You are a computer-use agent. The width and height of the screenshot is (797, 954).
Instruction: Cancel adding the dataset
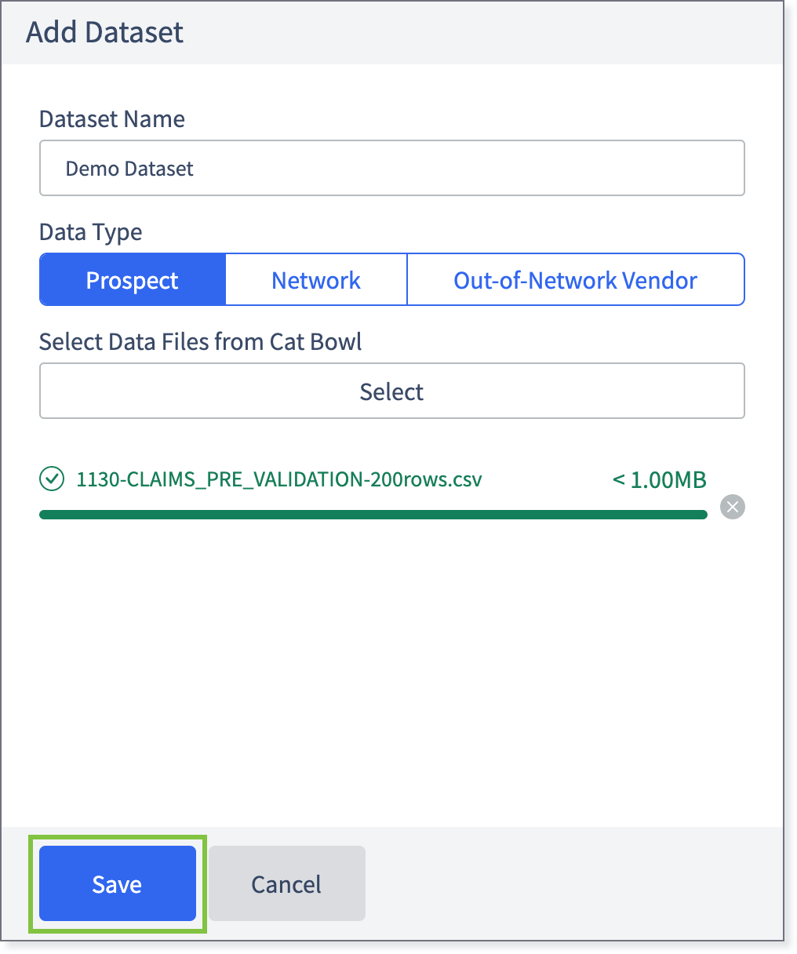pyautogui.click(x=286, y=883)
